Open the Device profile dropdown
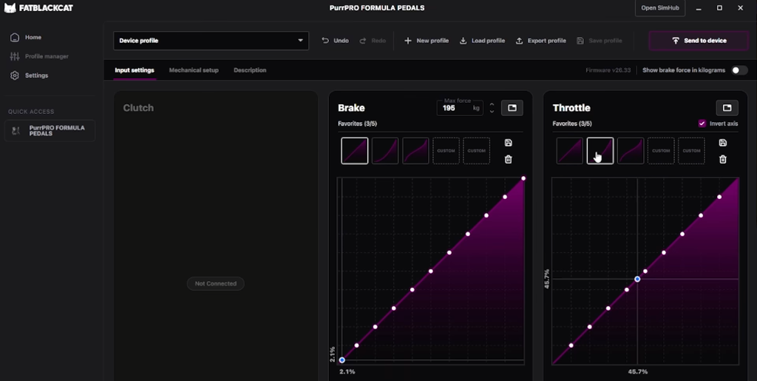Viewport: 757px width, 381px height. pyautogui.click(x=211, y=41)
